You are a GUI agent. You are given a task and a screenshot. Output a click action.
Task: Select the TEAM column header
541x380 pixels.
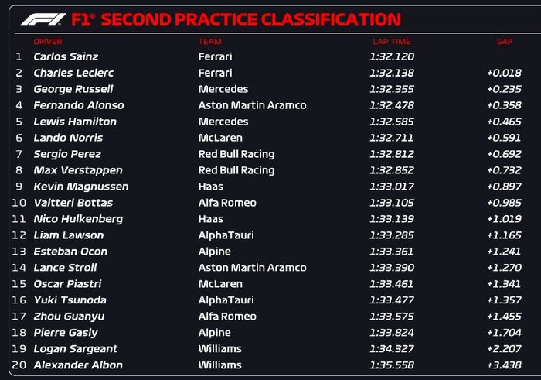pos(209,42)
